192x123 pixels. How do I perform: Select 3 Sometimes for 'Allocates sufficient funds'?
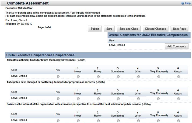(x=118, y=76)
